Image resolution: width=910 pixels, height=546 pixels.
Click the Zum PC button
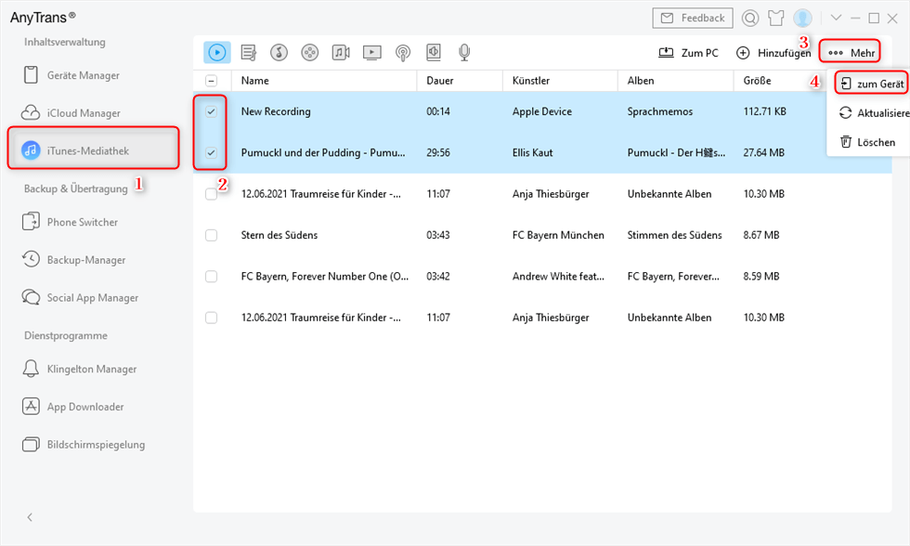(688, 53)
